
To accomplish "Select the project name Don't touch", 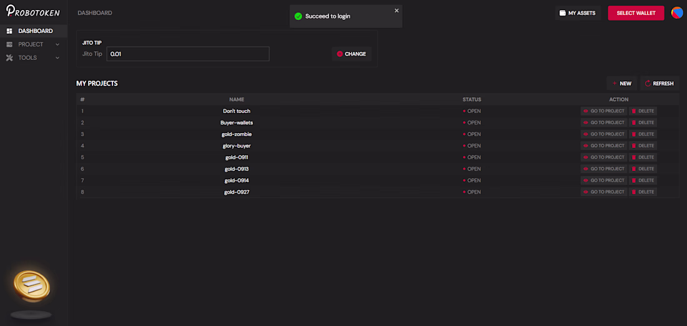I will [237, 111].
